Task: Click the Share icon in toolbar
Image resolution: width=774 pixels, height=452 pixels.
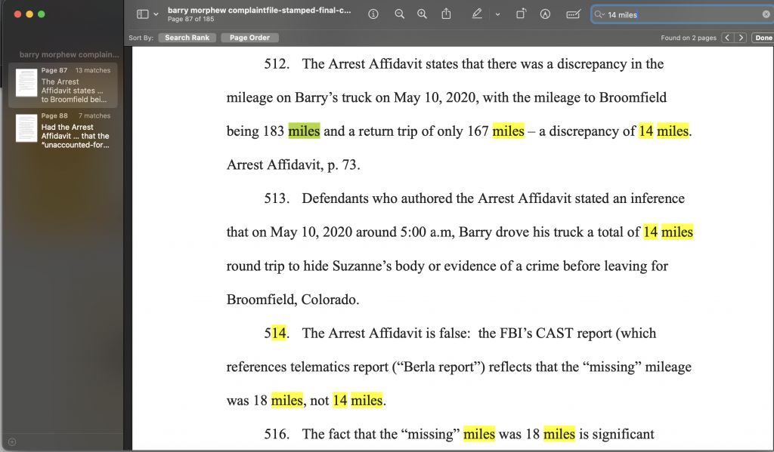Action: click(446, 14)
